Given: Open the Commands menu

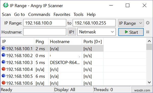Looking at the screenshot, I should pos(39,14).
